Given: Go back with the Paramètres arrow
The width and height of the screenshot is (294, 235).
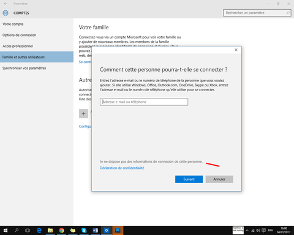Looking at the screenshot, I should [x=6, y=4].
